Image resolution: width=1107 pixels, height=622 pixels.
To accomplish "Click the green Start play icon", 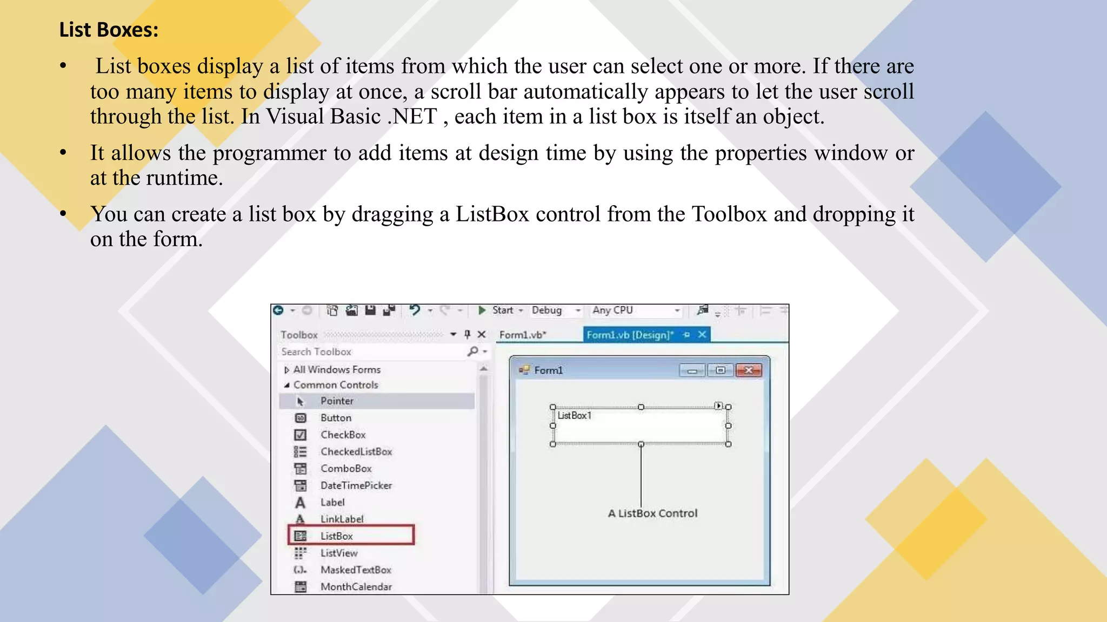I will point(482,310).
